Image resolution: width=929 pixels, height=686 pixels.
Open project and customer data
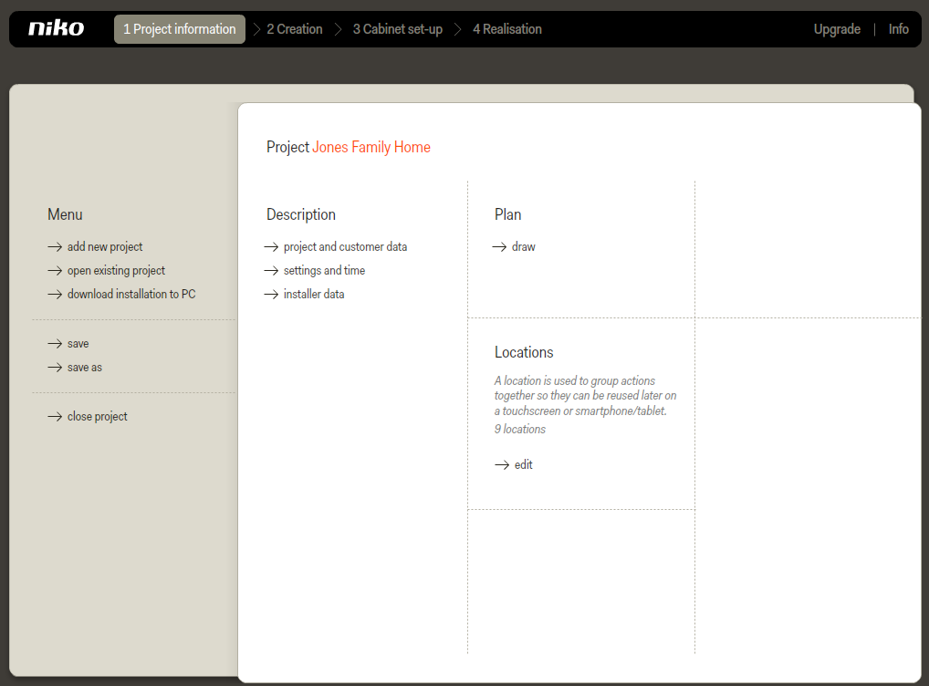346,246
